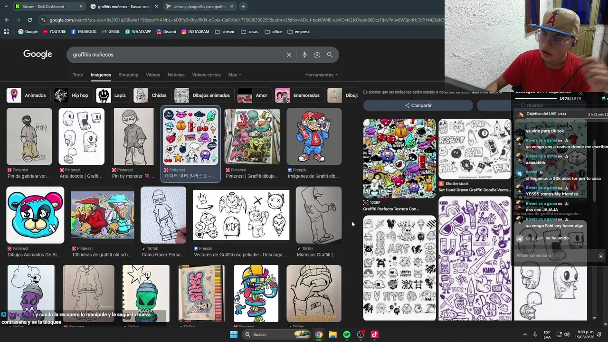The image size is (608, 342).
Task: Go back using browser back arrow
Action: click(7, 20)
